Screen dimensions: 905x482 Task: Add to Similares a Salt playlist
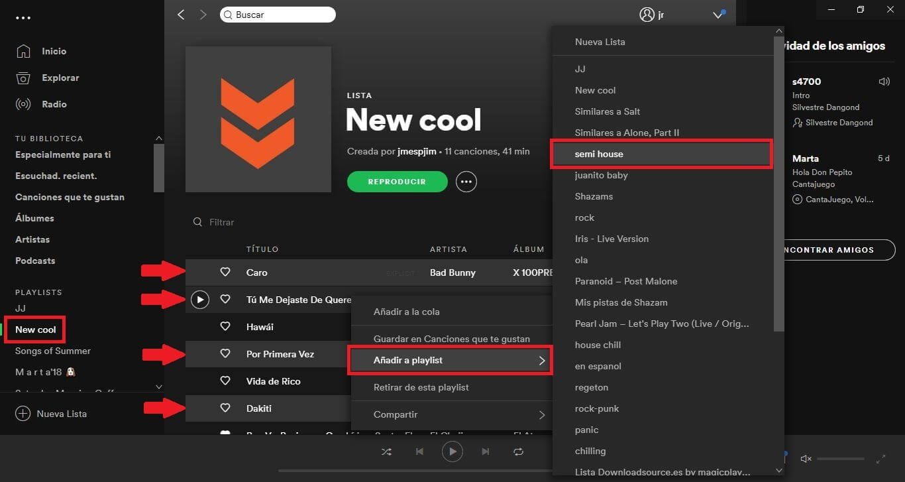(663, 111)
